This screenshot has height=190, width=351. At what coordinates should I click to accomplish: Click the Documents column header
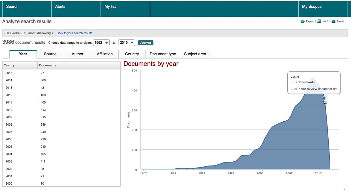tap(79, 65)
